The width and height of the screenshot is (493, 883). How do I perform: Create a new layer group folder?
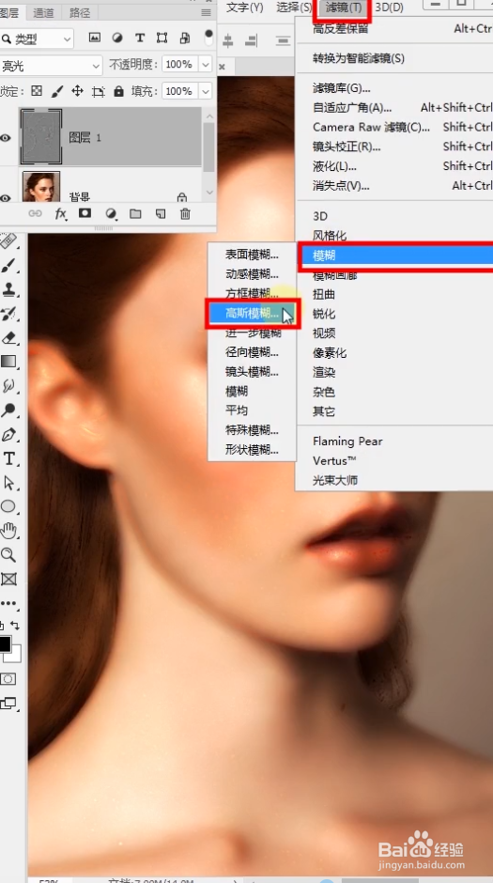pyautogui.click(x=135, y=213)
